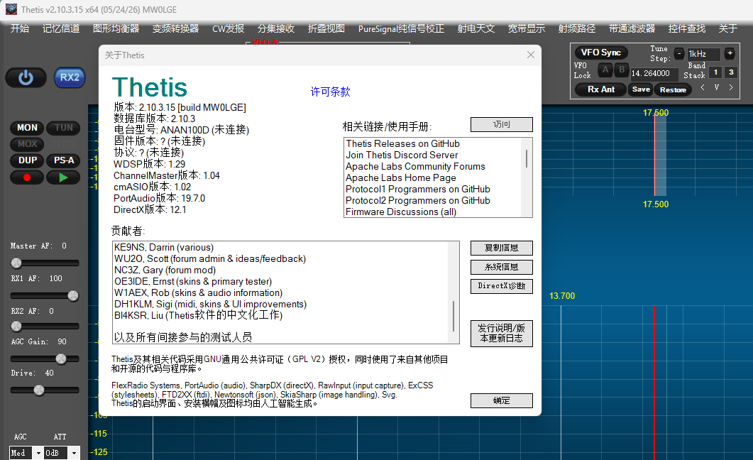This screenshot has height=460, width=753.
Task: Toggle VFO Lock B button
Action: [622, 70]
